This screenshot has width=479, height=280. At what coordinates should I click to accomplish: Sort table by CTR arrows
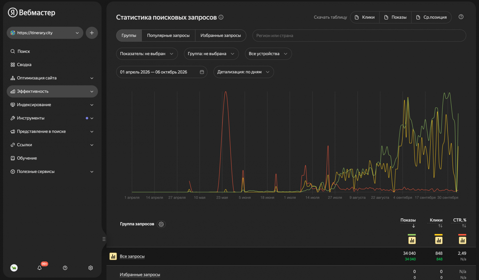click(x=464, y=226)
